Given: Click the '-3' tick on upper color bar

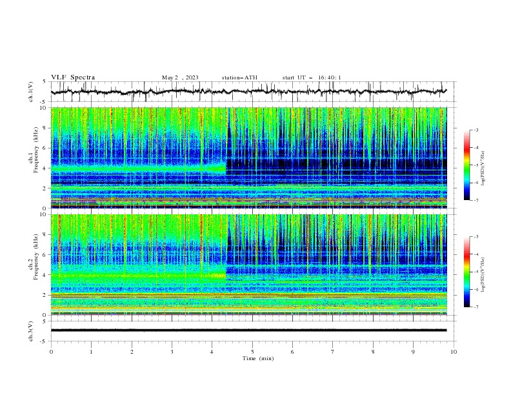Looking at the screenshot, I should click(x=476, y=130).
